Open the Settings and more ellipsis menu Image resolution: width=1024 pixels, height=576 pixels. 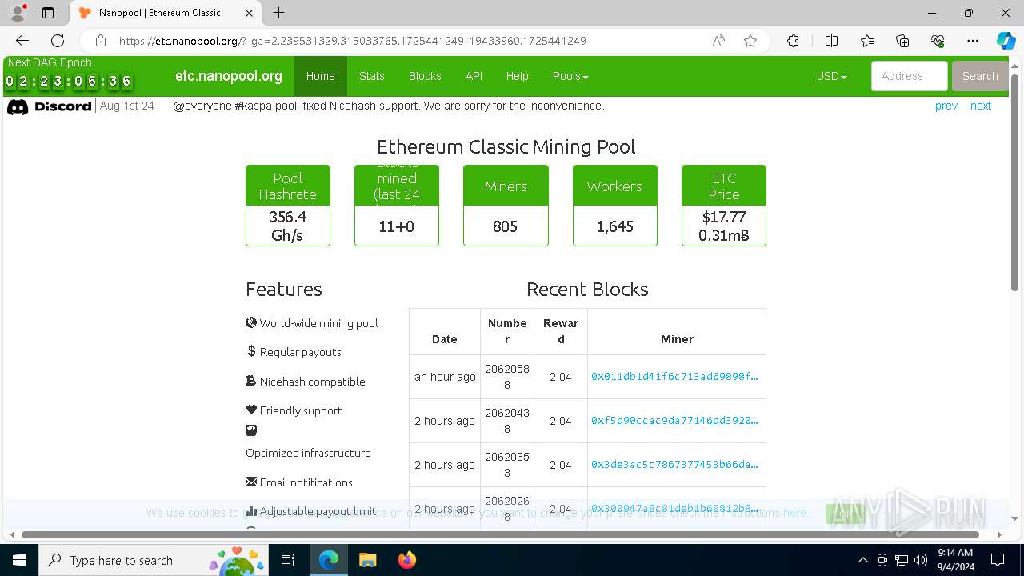[x=973, y=41]
